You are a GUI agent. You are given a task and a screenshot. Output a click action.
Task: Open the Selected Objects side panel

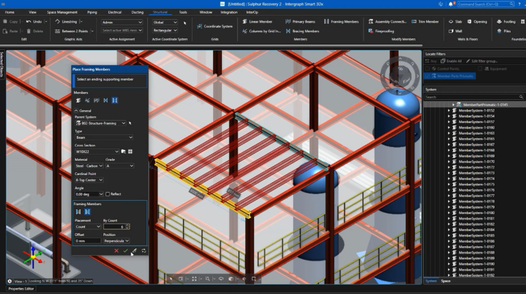click(2, 65)
